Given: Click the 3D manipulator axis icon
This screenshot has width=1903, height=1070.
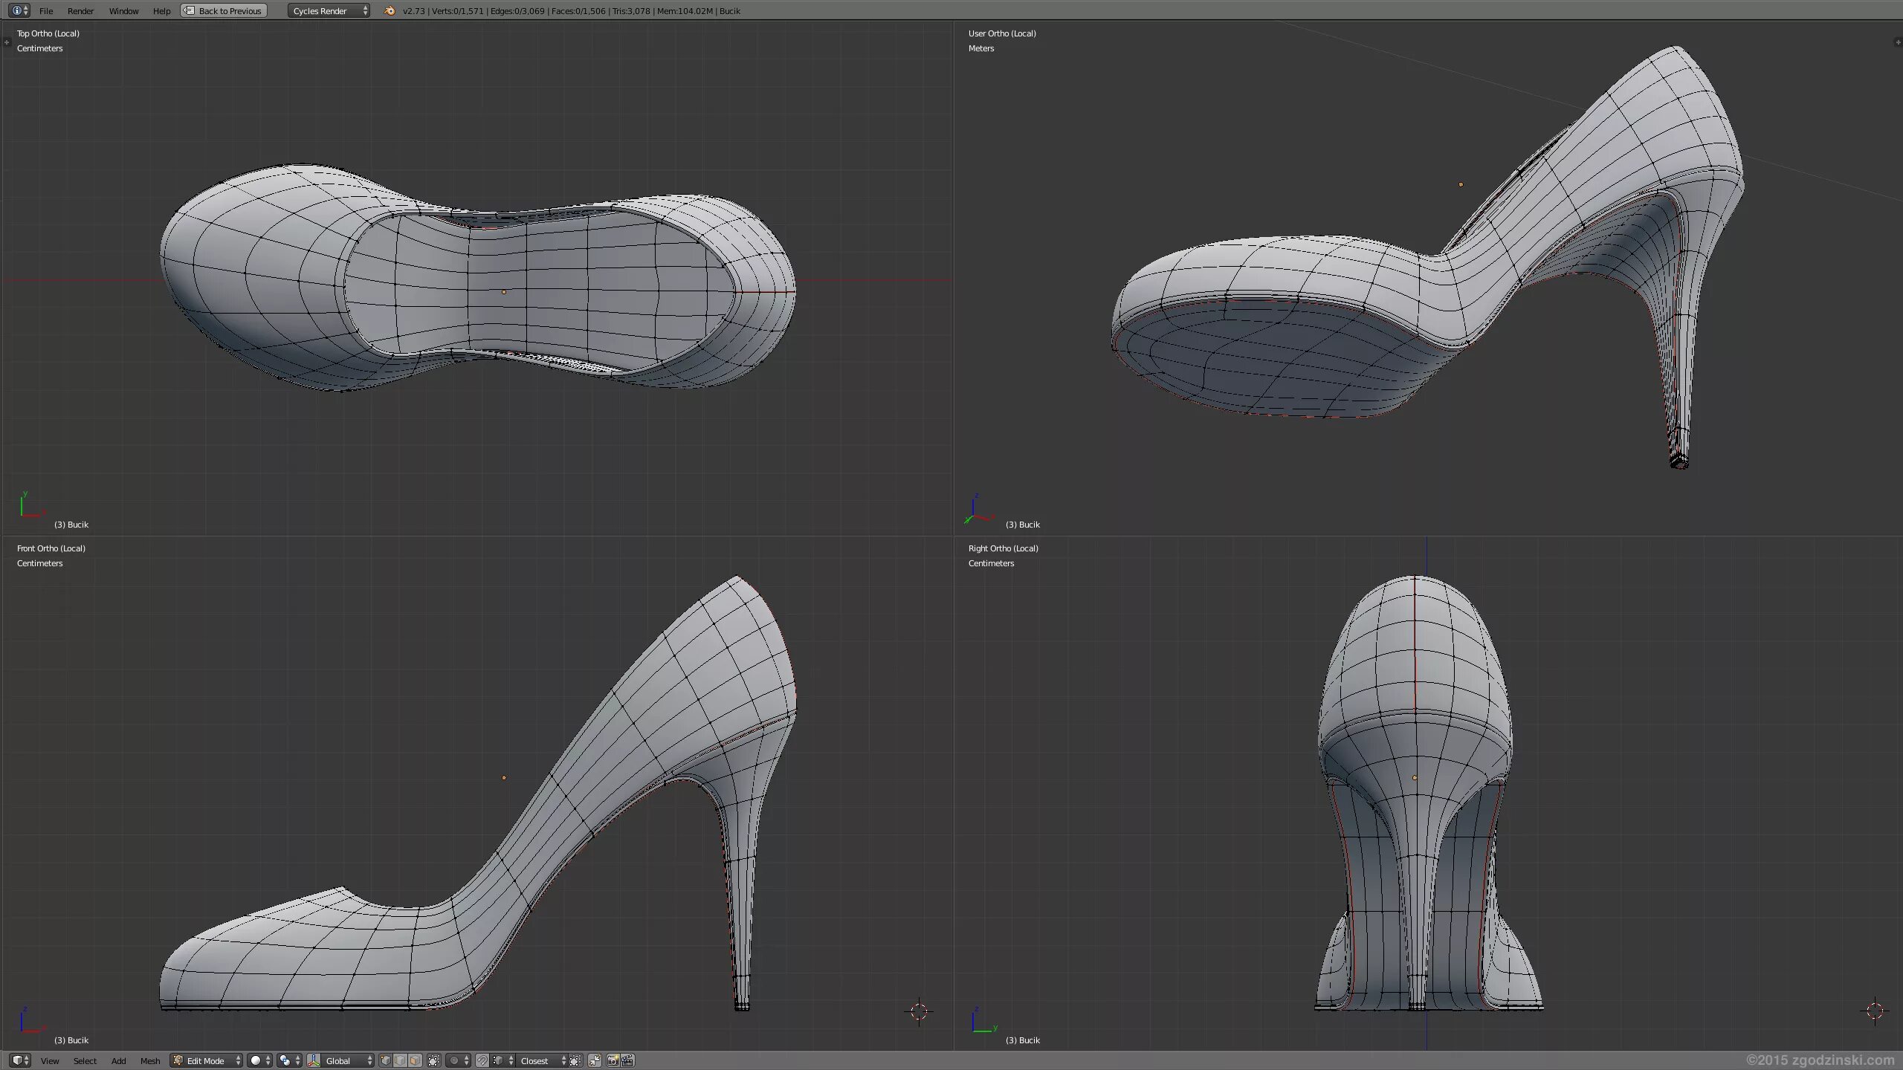Looking at the screenshot, I should click(x=314, y=1060).
